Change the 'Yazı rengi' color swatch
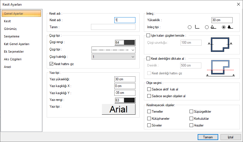243x142 pixels. (125, 100)
